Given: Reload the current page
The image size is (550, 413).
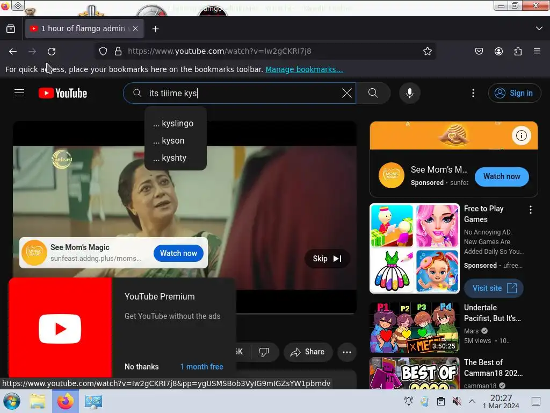Looking at the screenshot, I should (x=52, y=51).
